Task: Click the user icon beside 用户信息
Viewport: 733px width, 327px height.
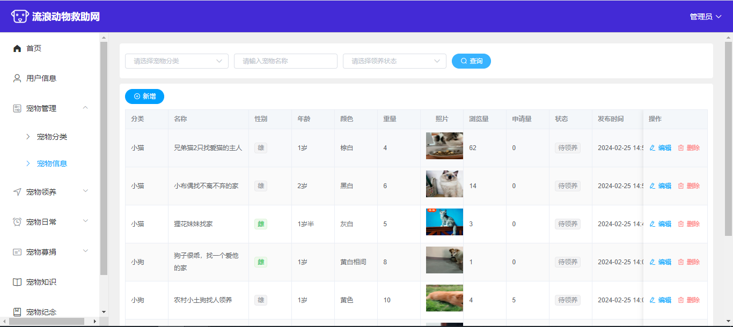Action: 17,78
